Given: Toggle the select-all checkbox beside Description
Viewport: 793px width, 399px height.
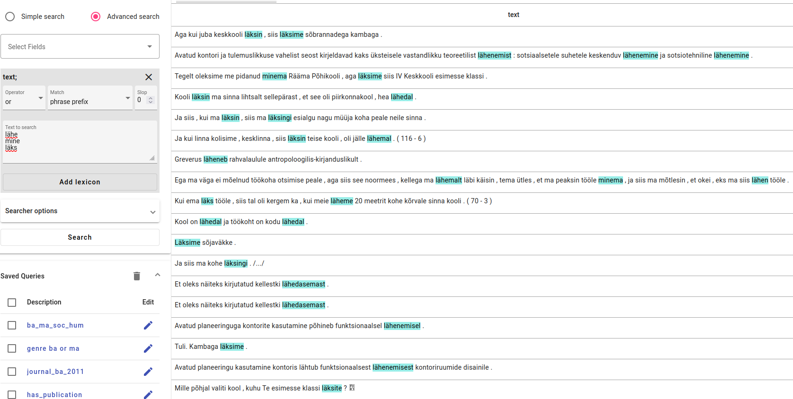Looking at the screenshot, I should tap(12, 303).
